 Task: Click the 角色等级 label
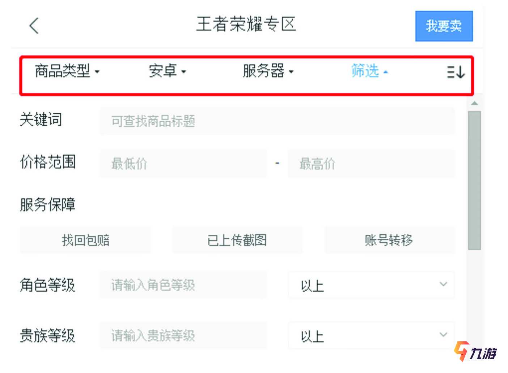pyautogui.click(x=48, y=285)
